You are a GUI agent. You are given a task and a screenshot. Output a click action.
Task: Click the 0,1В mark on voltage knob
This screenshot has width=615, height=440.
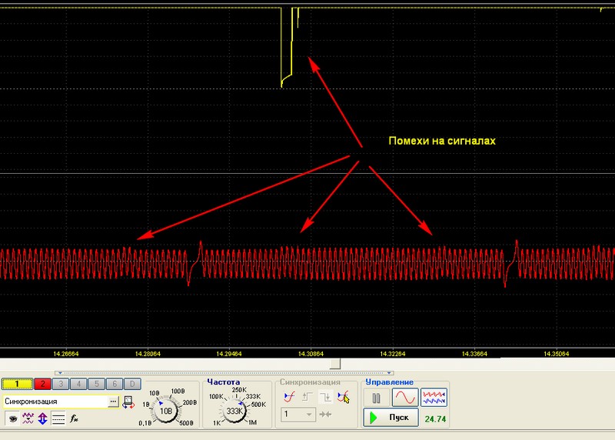[145, 423]
